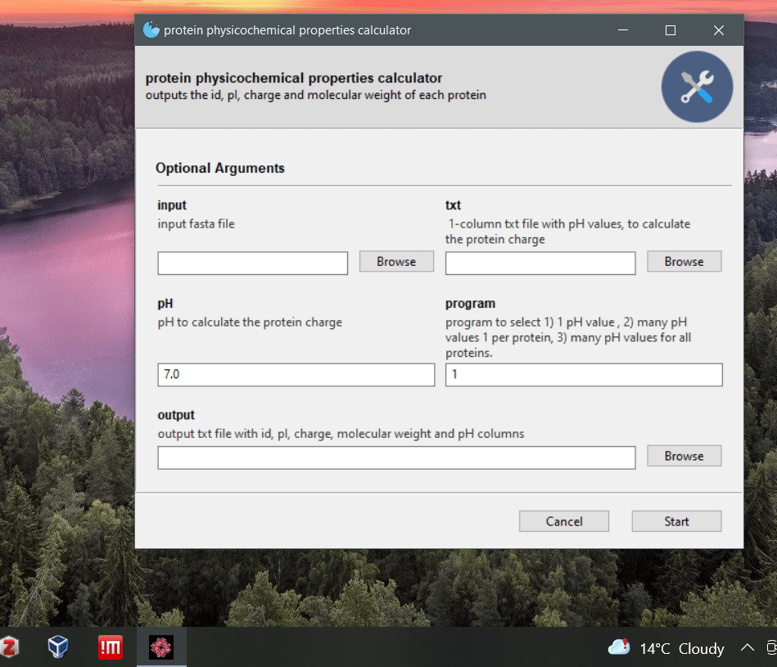Image resolution: width=777 pixels, height=667 pixels.
Task: Click the red !m taskbar icon
Action: [110, 647]
